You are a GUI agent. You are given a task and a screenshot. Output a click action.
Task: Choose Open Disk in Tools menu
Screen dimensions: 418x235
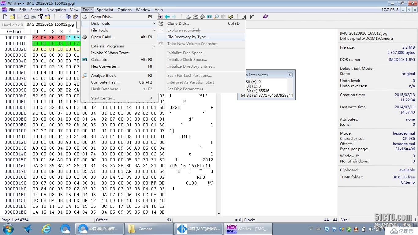click(x=119, y=17)
